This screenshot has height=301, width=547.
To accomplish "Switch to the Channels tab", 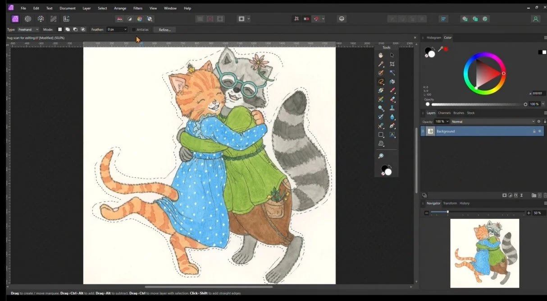I will pyautogui.click(x=444, y=113).
